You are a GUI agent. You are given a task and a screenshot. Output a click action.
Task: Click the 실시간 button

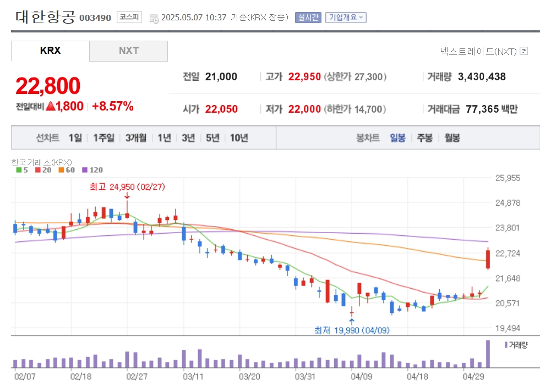[x=308, y=18]
